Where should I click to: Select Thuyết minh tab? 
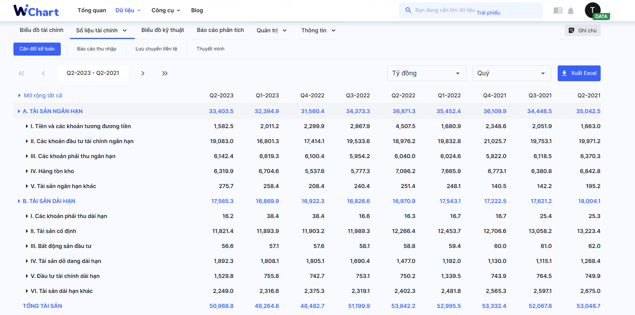point(210,49)
